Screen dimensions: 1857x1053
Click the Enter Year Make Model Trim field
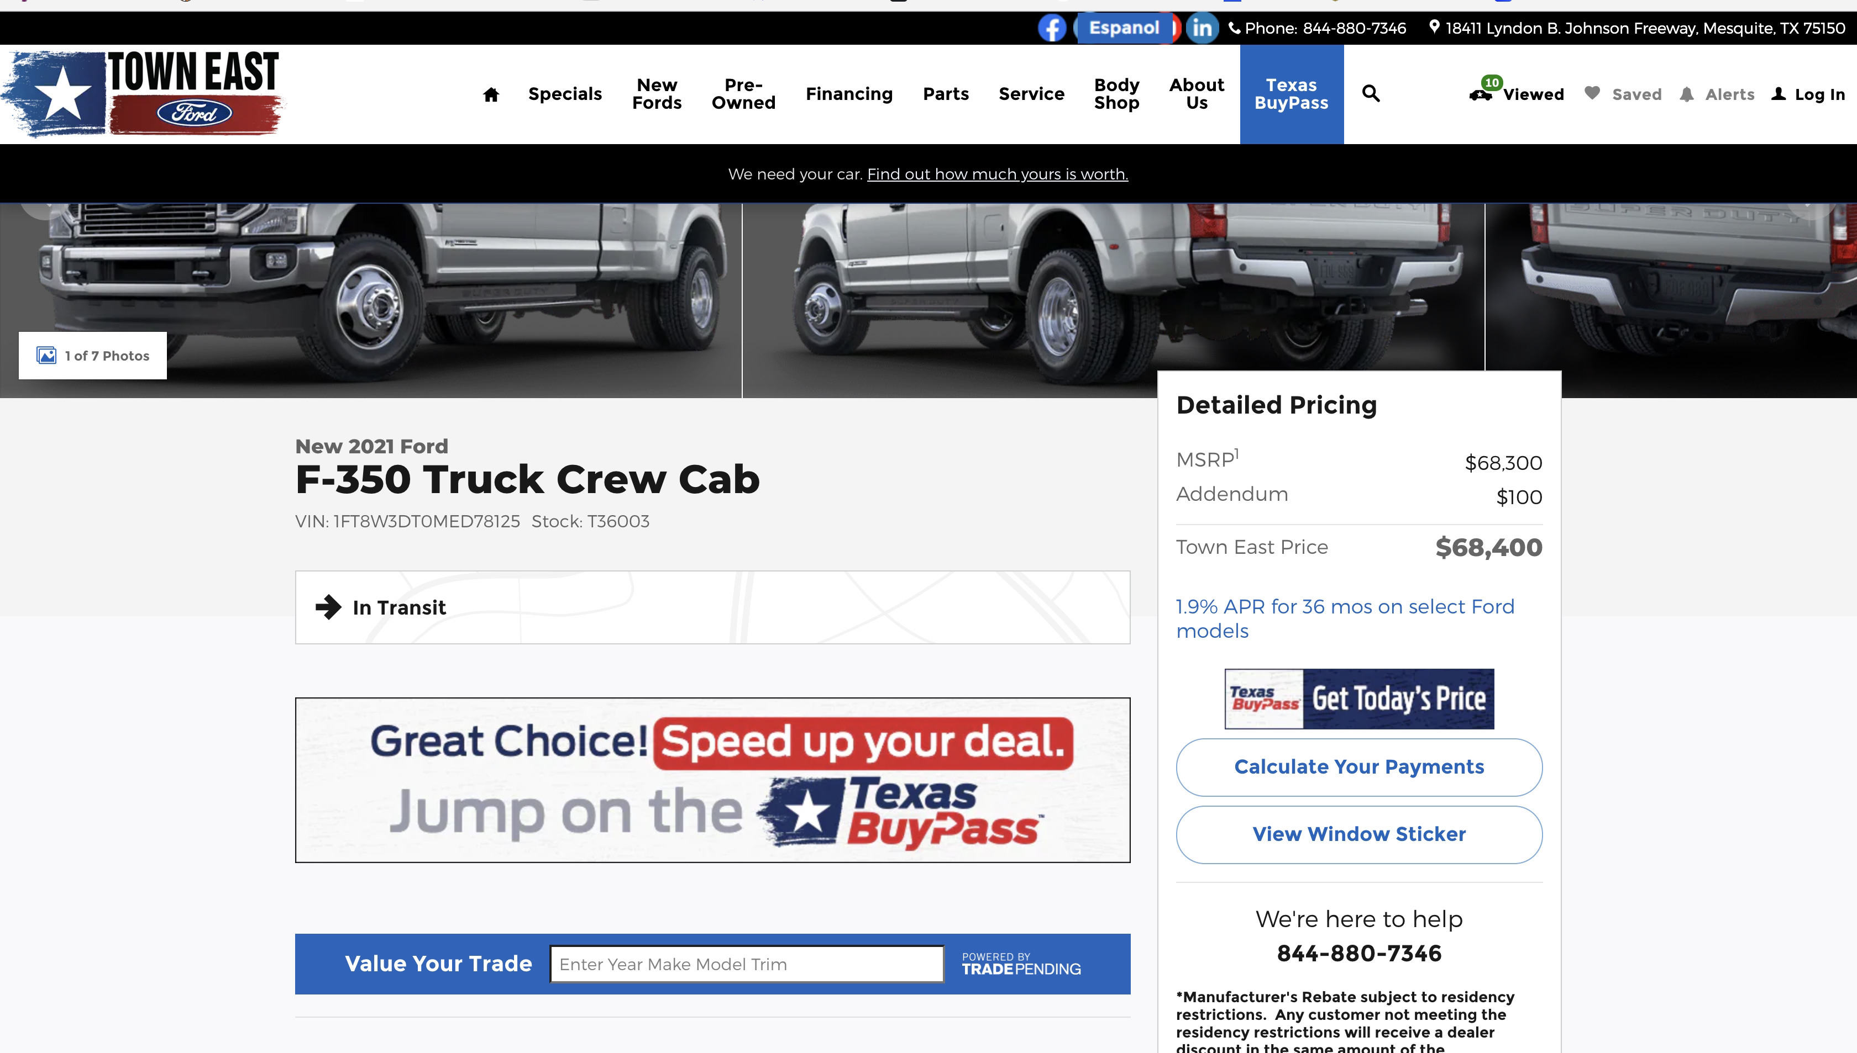tap(747, 964)
